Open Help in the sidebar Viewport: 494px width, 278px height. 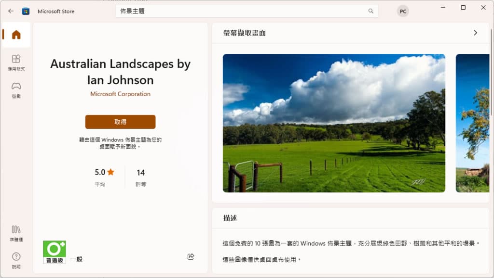(16, 261)
